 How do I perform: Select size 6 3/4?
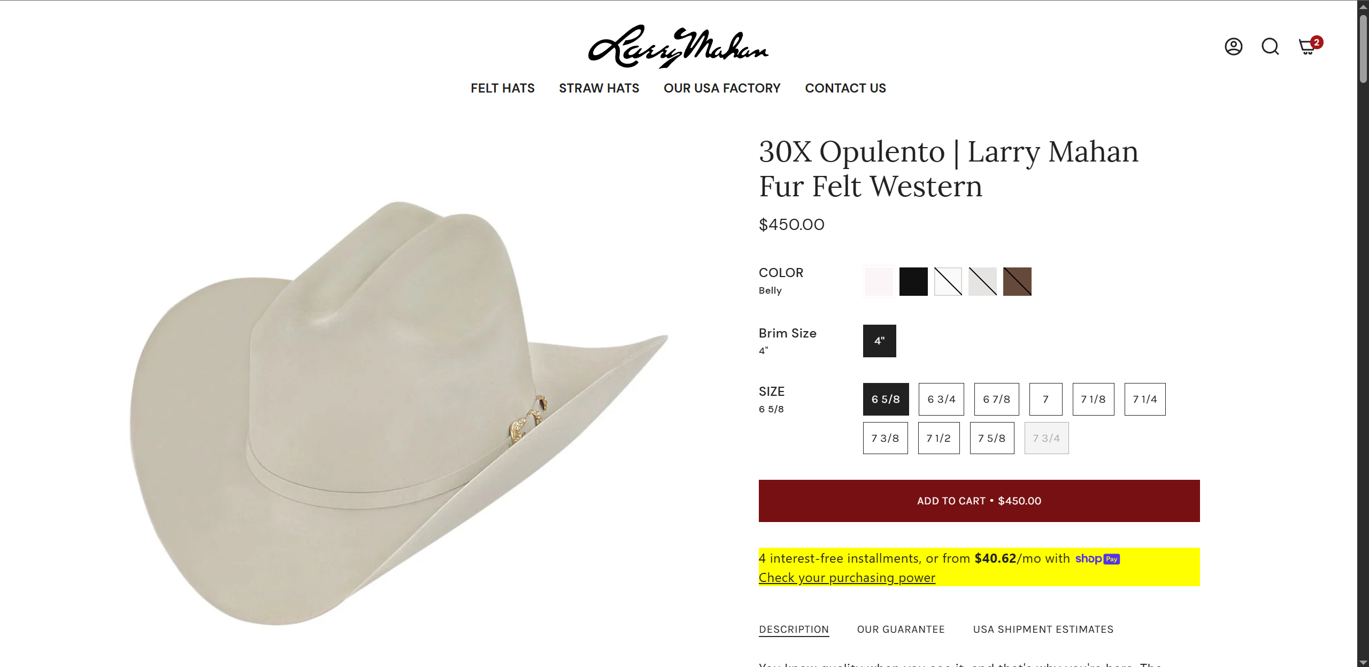[941, 399]
